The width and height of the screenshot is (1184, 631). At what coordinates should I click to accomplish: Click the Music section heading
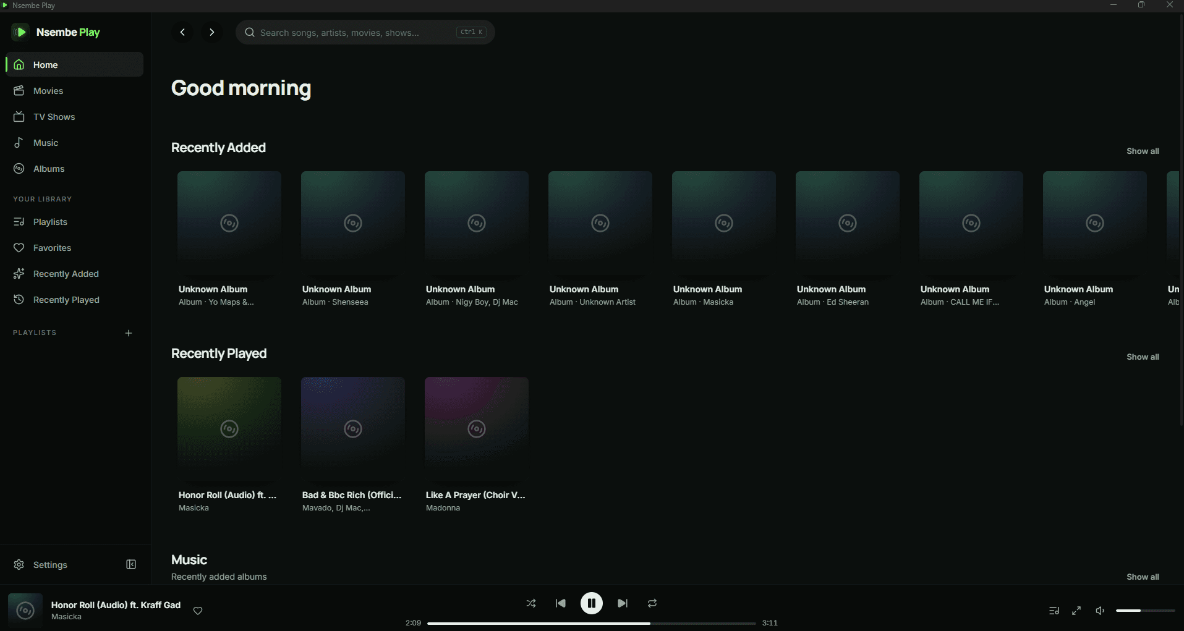(189, 560)
